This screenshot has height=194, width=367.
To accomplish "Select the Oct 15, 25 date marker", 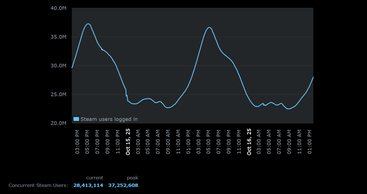I will click(128, 142).
